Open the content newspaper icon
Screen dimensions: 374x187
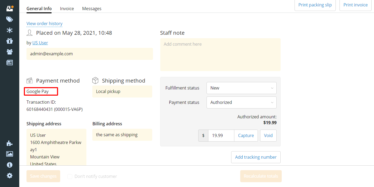tap(10, 63)
